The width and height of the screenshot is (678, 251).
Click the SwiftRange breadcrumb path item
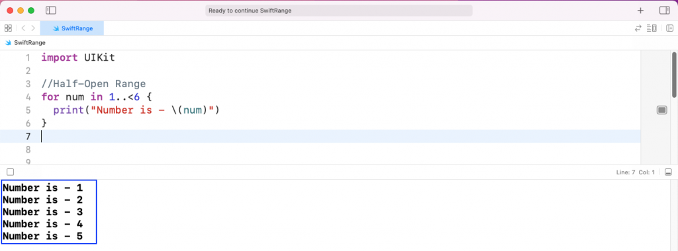(26, 43)
